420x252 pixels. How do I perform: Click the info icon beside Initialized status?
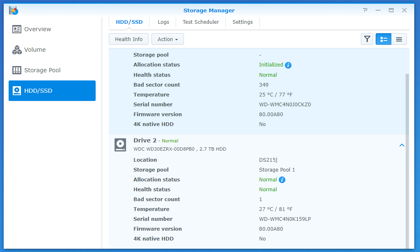click(288, 65)
